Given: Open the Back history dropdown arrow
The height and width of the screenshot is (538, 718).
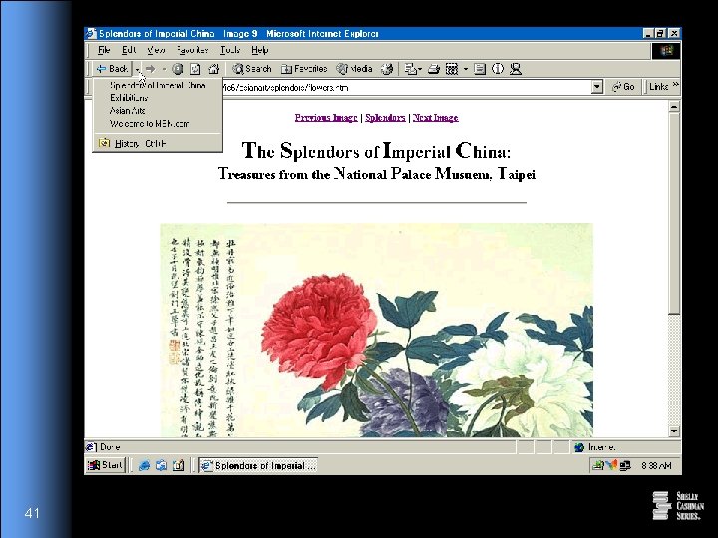Looking at the screenshot, I should click(x=137, y=69).
